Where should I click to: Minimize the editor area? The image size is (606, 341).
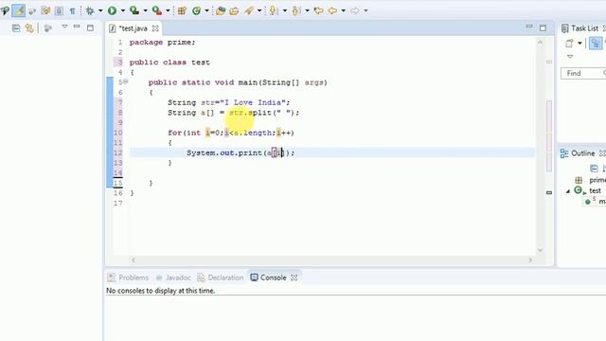pos(529,27)
